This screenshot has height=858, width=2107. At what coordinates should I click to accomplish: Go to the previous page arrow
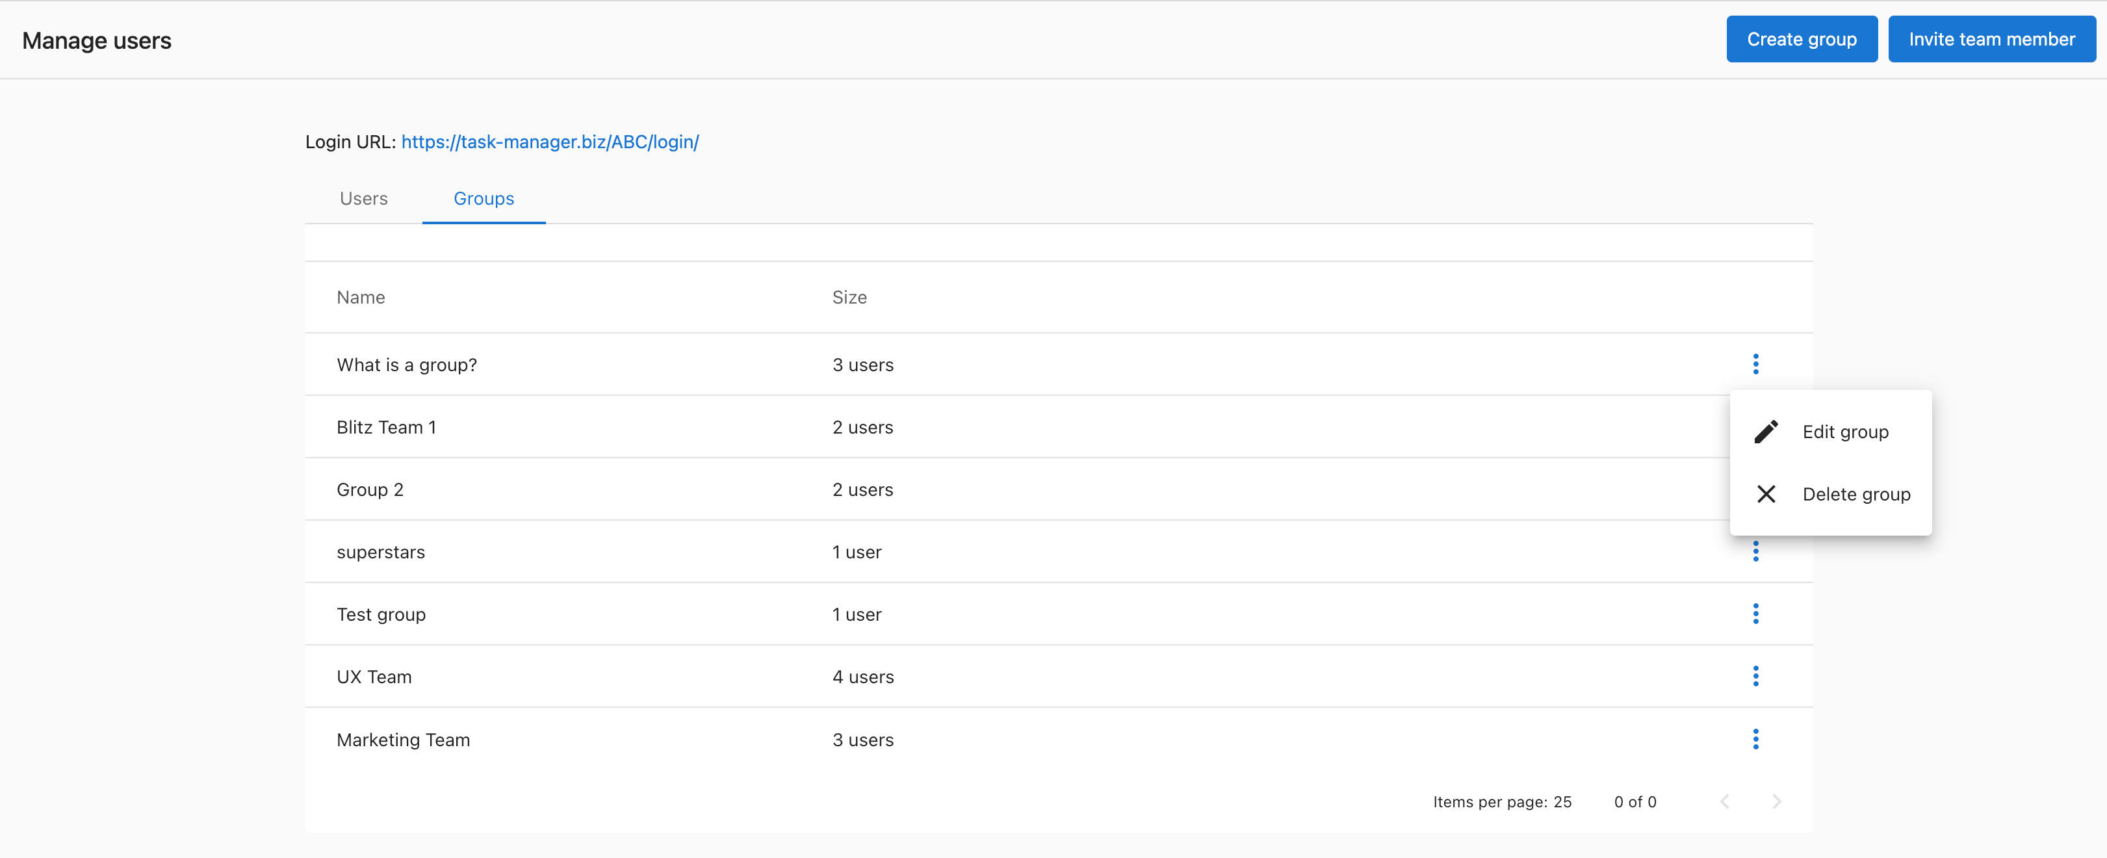tap(1724, 801)
